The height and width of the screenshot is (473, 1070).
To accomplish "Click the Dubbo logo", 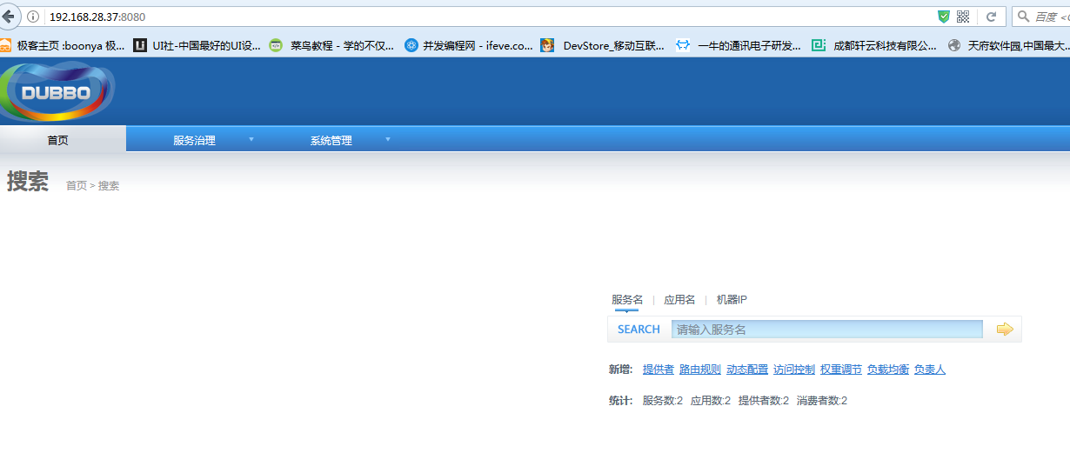I will point(57,91).
